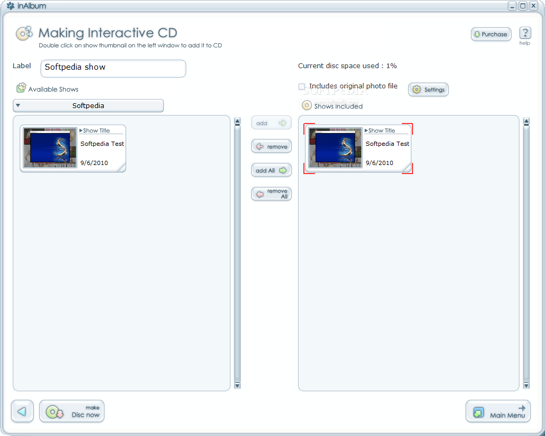
Task: Click Current disc space used text
Action: point(347,66)
